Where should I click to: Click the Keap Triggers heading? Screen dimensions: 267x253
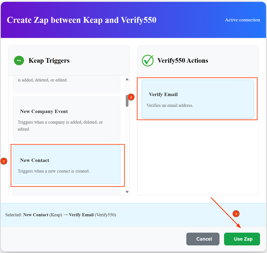click(49, 61)
